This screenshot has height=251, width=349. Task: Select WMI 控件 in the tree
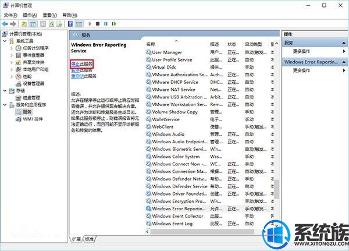tap(33, 119)
